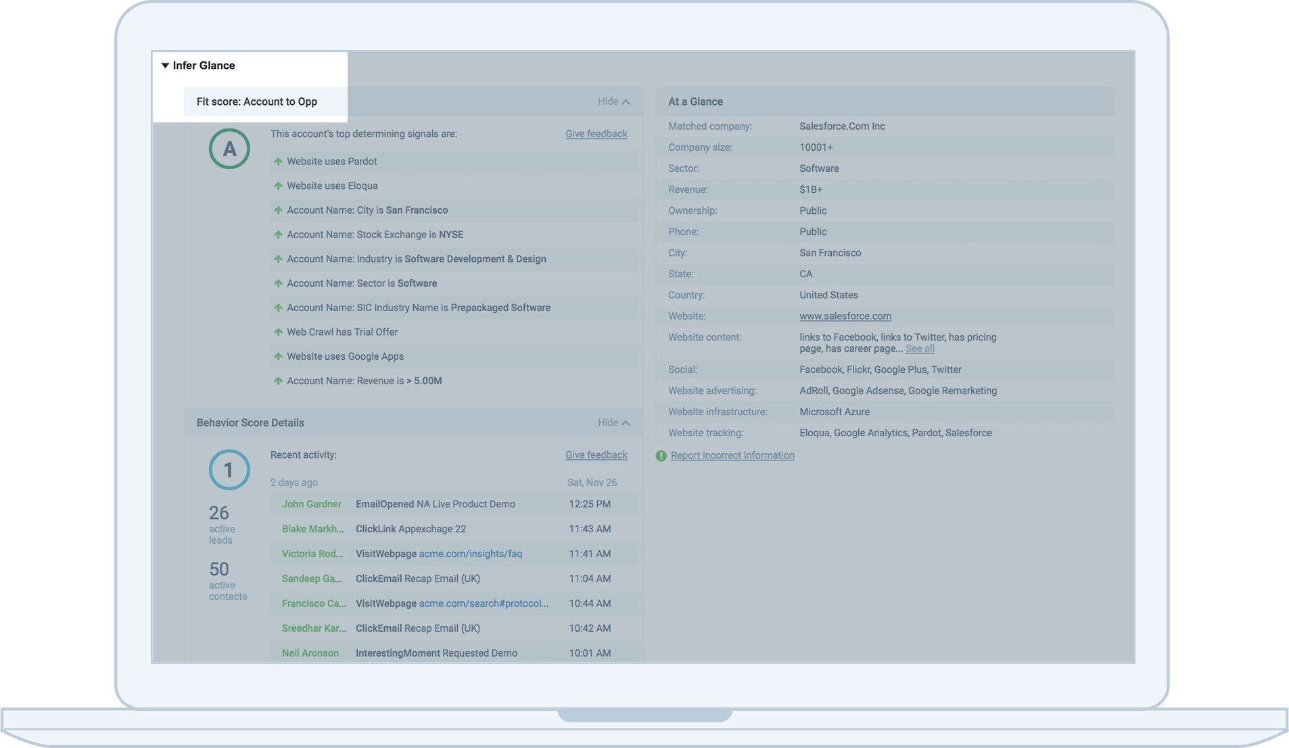Click Website tracking value Eloqua, Google Analytics
1289x748 pixels.
pyautogui.click(x=895, y=433)
